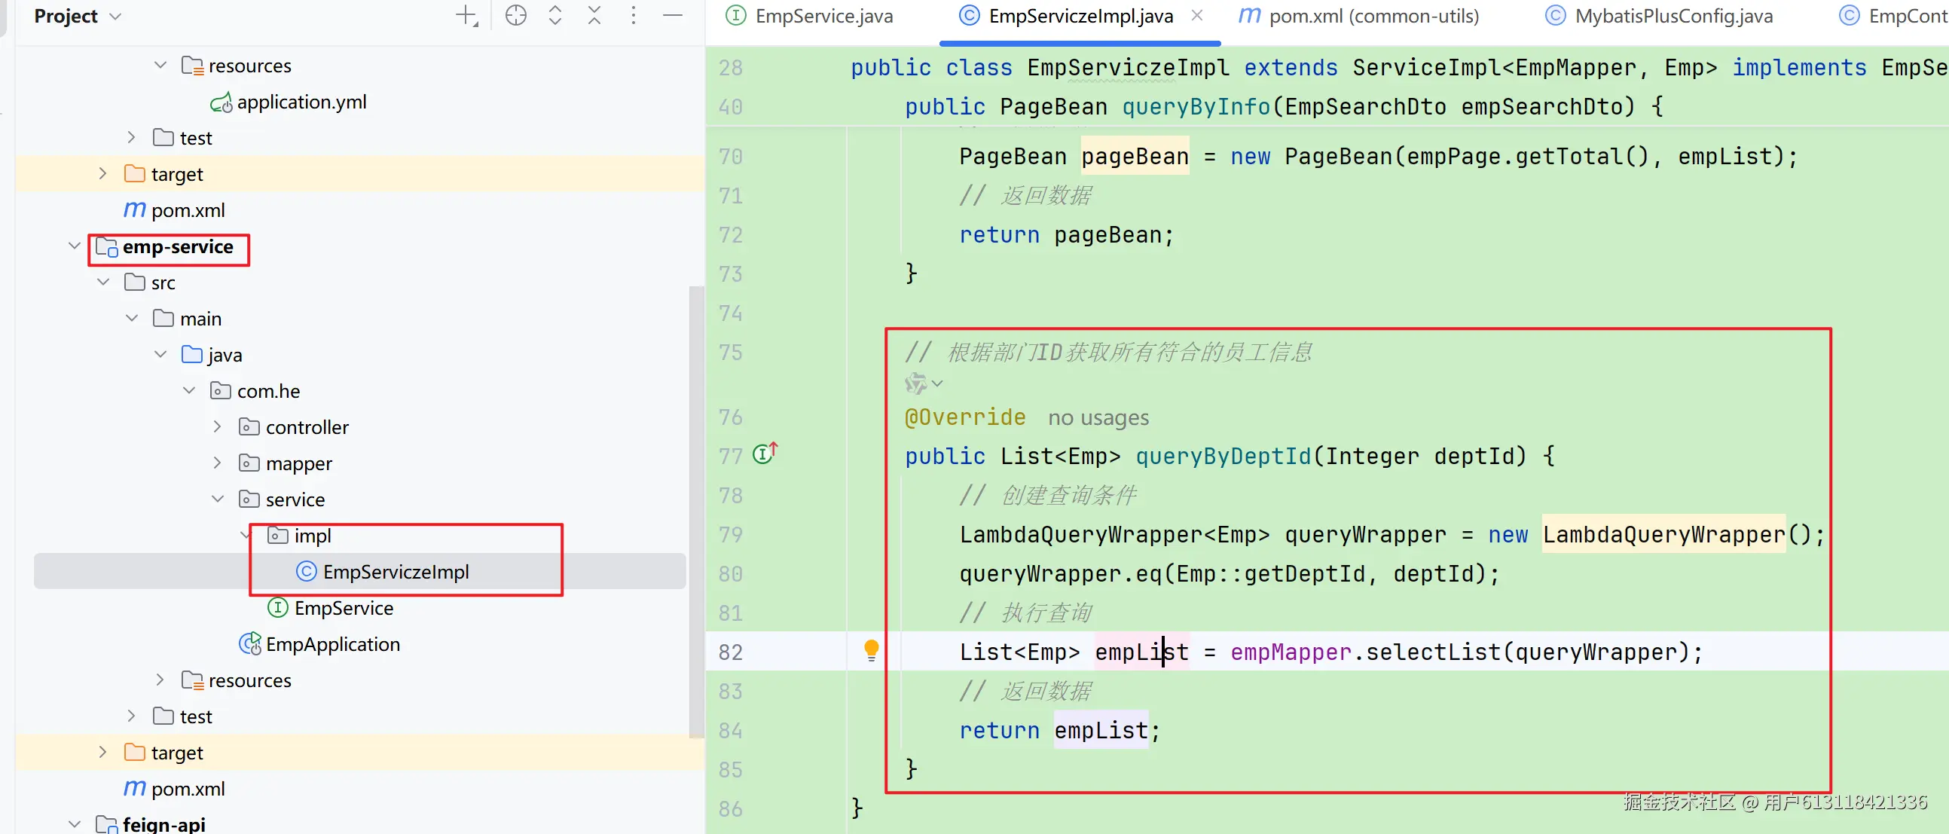Click the expand all tree icon

(554, 15)
